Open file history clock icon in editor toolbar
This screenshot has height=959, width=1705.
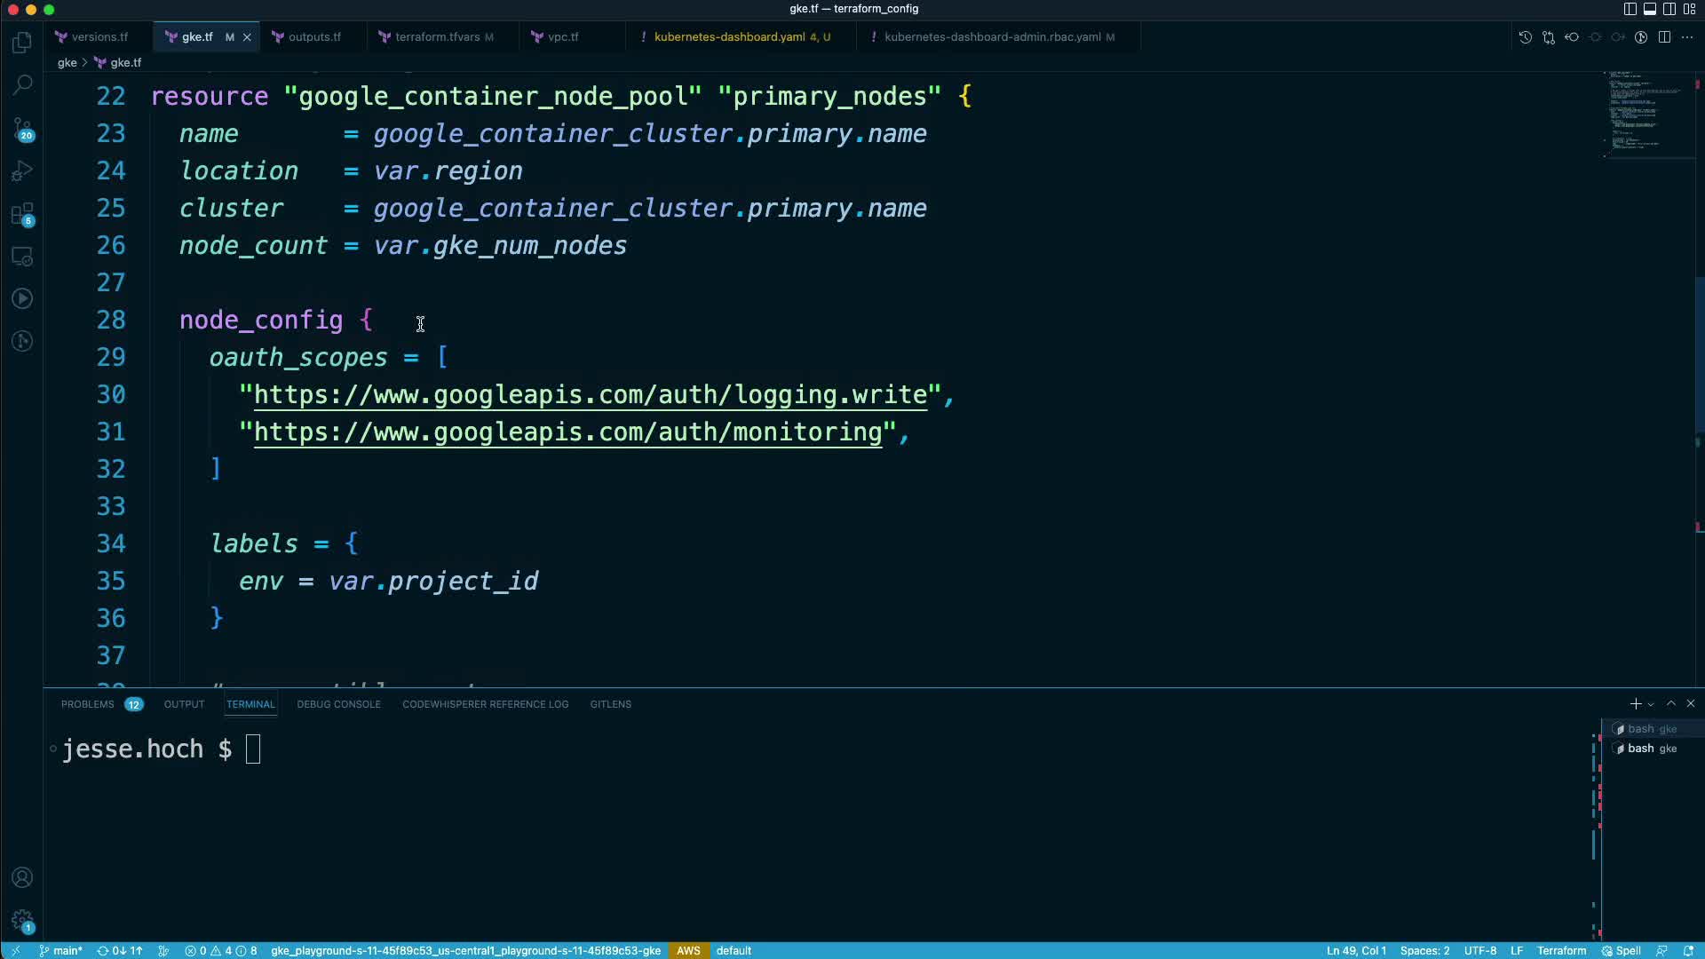pos(1525,37)
